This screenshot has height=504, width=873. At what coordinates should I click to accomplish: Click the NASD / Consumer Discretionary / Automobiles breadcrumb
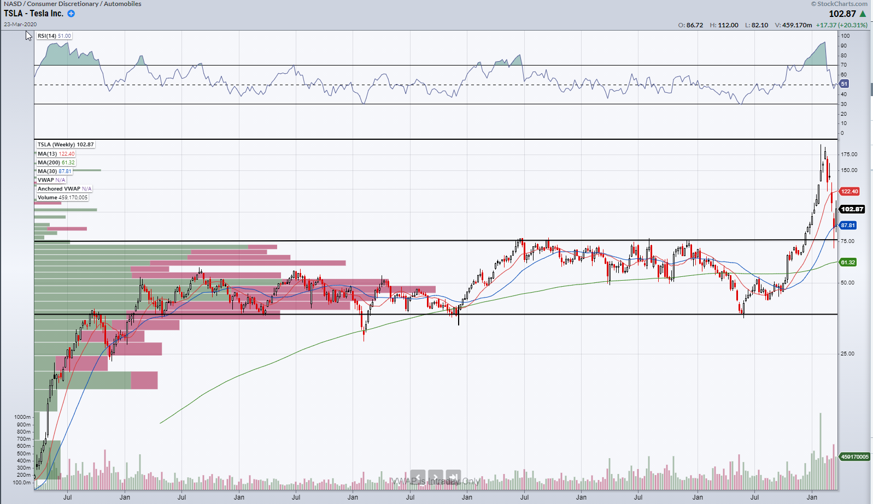coord(72,4)
